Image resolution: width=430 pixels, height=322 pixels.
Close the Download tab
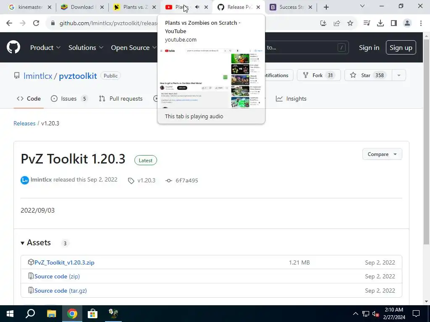(x=102, y=7)
